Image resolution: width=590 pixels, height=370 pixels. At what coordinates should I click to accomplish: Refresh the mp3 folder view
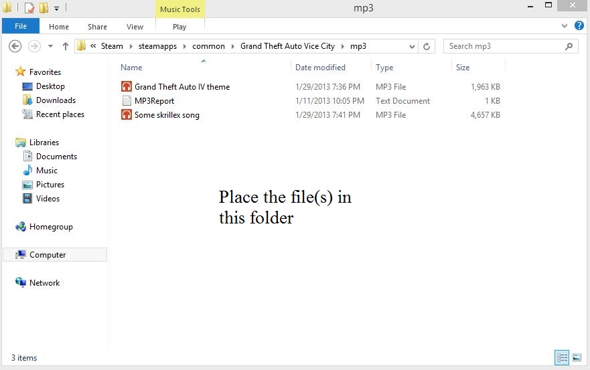427,46
